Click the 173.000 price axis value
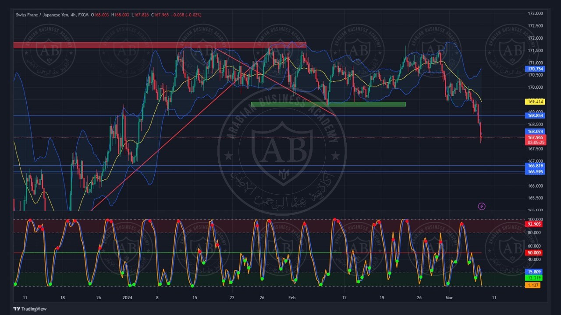The height and width of the screenshot is (315, 561). click(x=536, y=14)
